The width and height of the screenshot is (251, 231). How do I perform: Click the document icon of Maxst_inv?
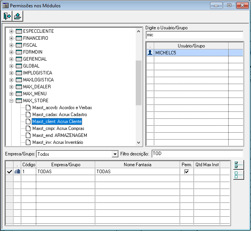[28, 142]
